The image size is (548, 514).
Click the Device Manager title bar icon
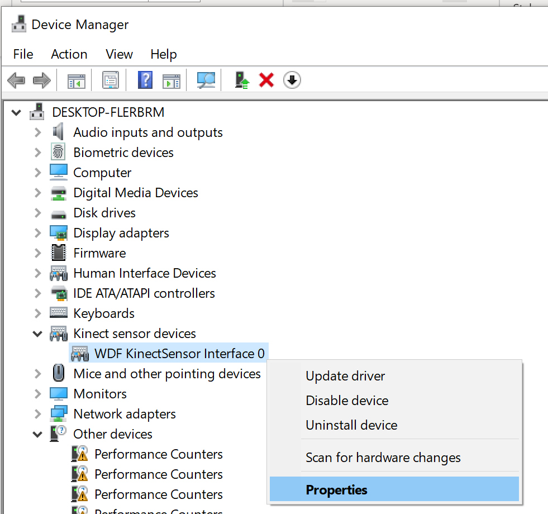point(19,24)
